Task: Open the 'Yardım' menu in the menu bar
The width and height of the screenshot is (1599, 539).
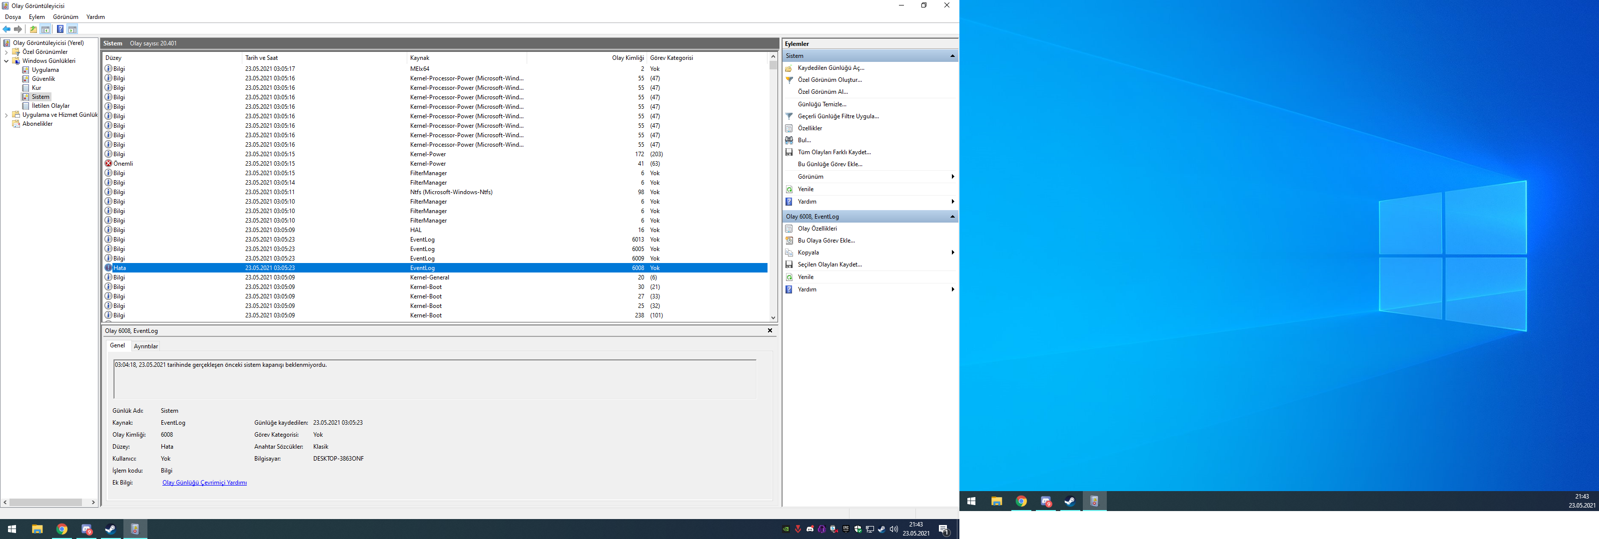Action: click(x=95, y=17)
